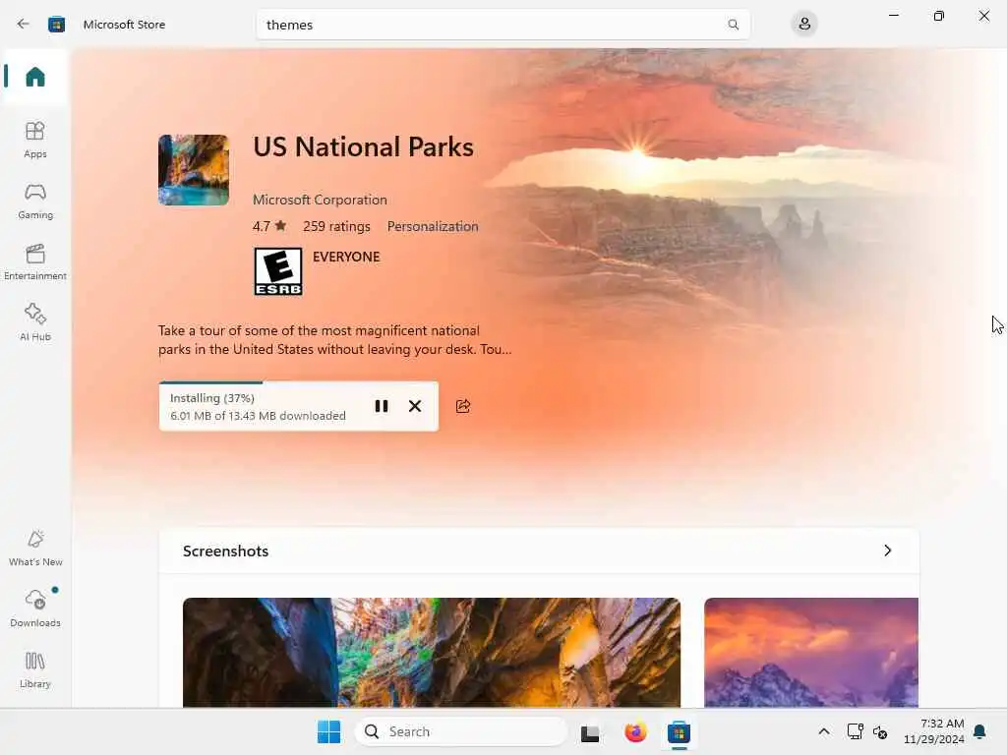The image size is (1007, 755).
Task: Expand Screenshots with the chevron
Action: click(x=888, y=551)
